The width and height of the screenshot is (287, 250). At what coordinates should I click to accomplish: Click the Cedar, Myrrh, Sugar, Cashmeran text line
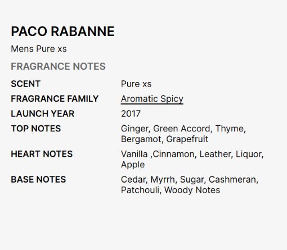tap(190, 180)
